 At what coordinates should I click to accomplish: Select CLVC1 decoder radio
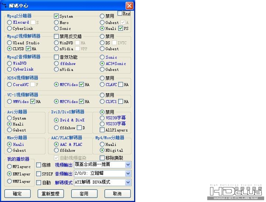(x=102, y=102)
